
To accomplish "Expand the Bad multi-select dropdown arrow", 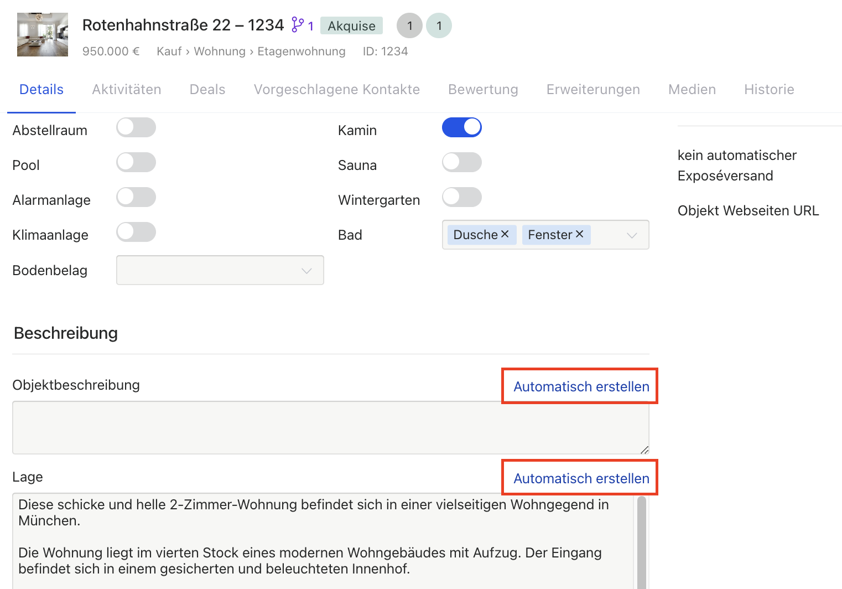I will 632,235.
